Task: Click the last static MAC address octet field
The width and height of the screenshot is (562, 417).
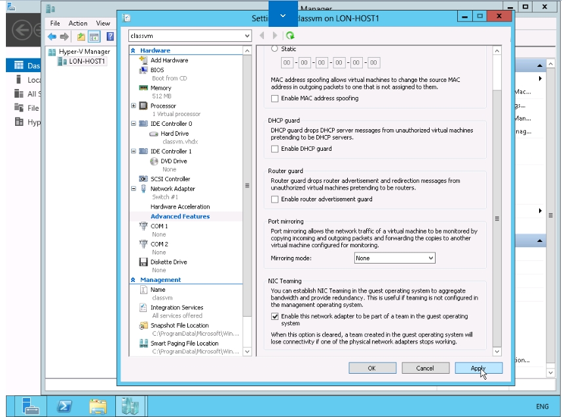Action: point(373,63)
